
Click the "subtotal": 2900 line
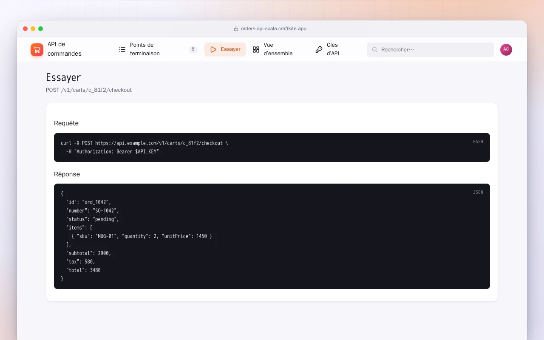pos(88,253)
